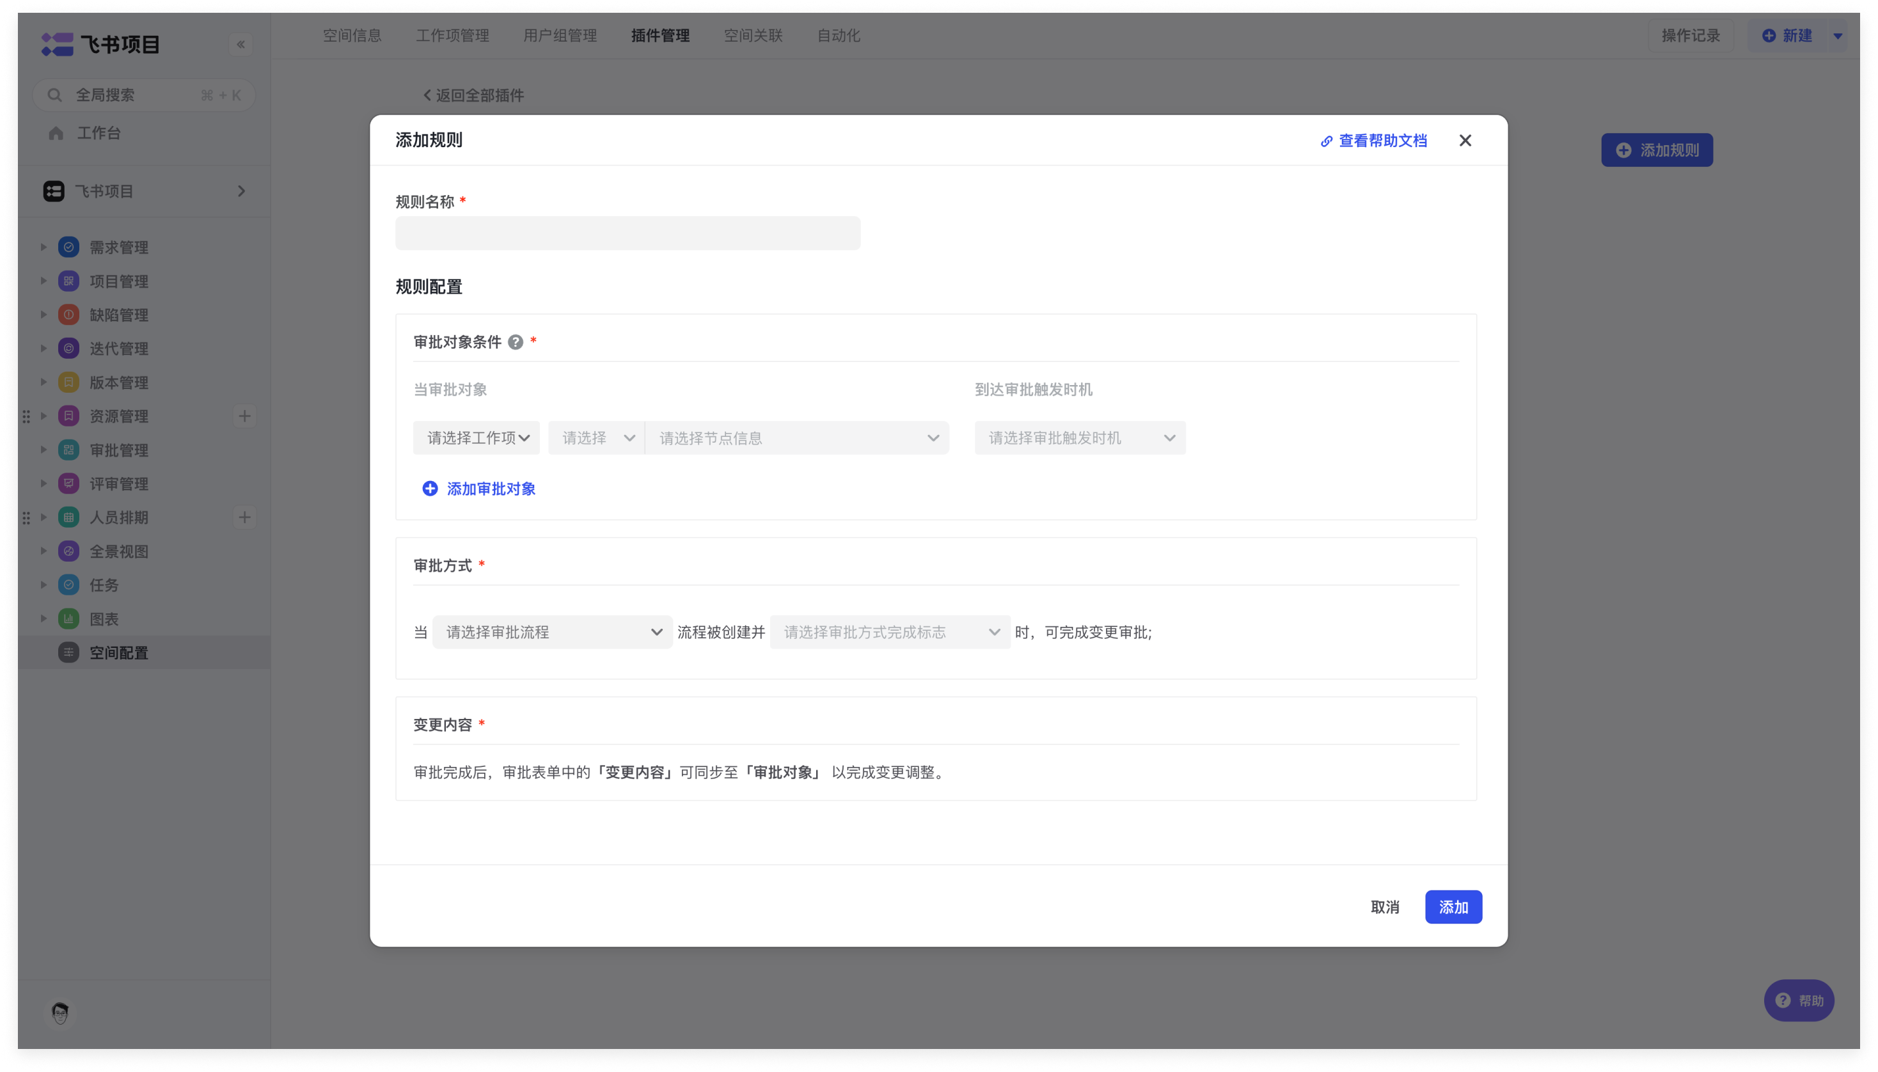Switch to the 自动化 tab

pos(839,35)
